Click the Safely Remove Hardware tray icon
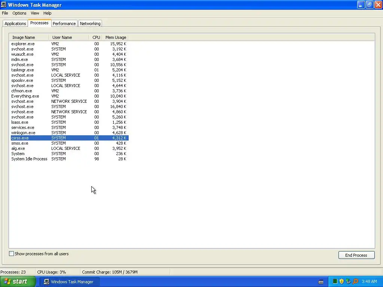Image resolution: width=383 pixels, height=287 pixels. click(x=348, y=281)
